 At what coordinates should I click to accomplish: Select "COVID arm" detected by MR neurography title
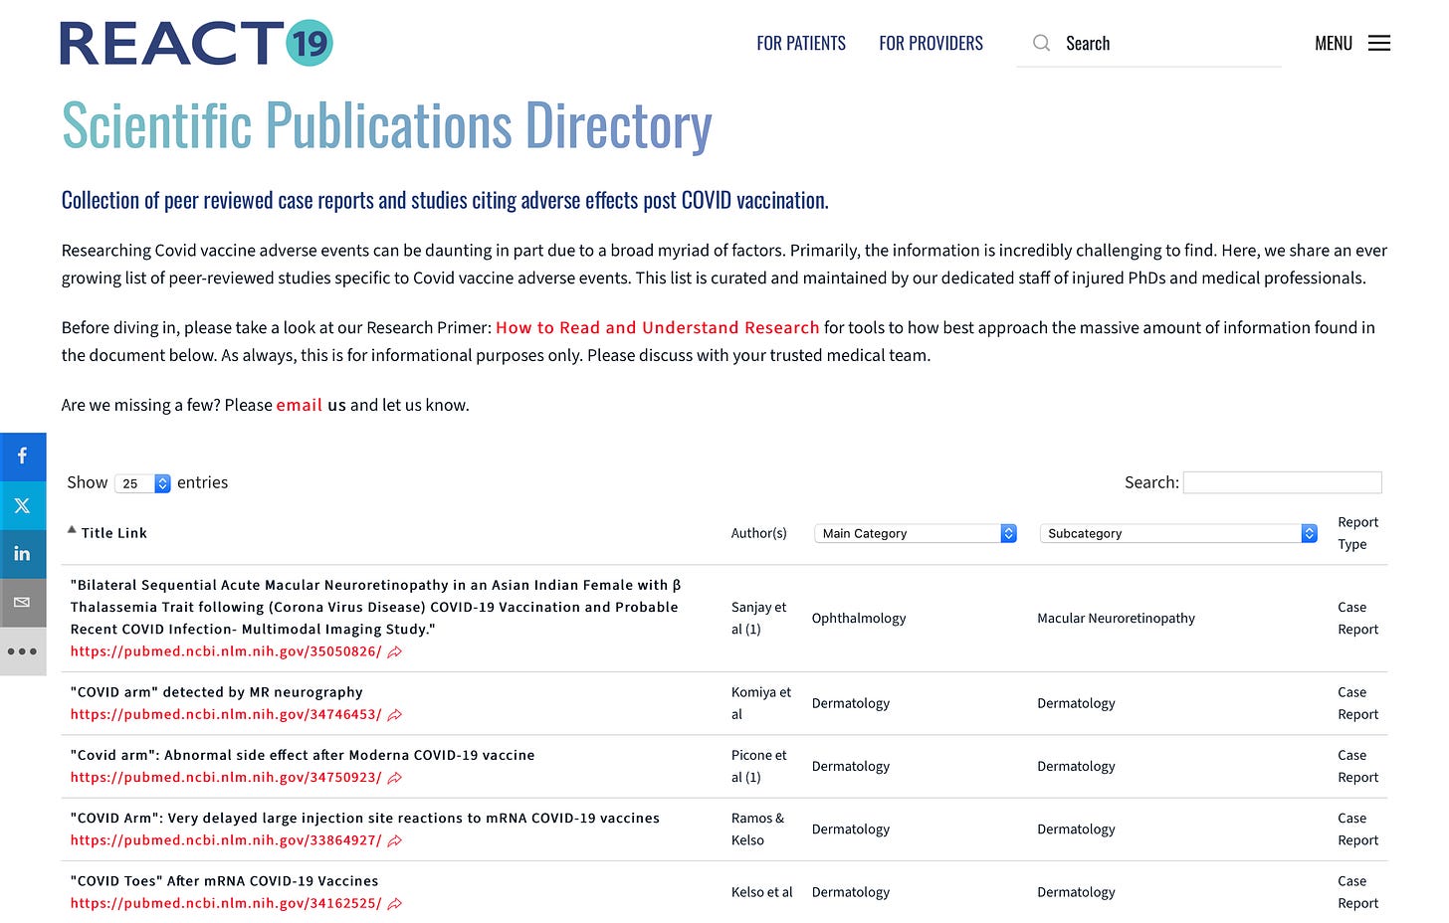pyautogui.click(x=216, y=692)
